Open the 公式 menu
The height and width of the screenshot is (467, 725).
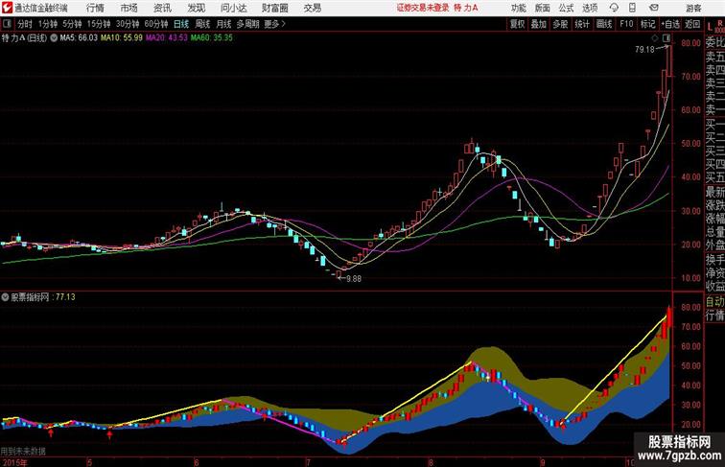coord(566,8)
